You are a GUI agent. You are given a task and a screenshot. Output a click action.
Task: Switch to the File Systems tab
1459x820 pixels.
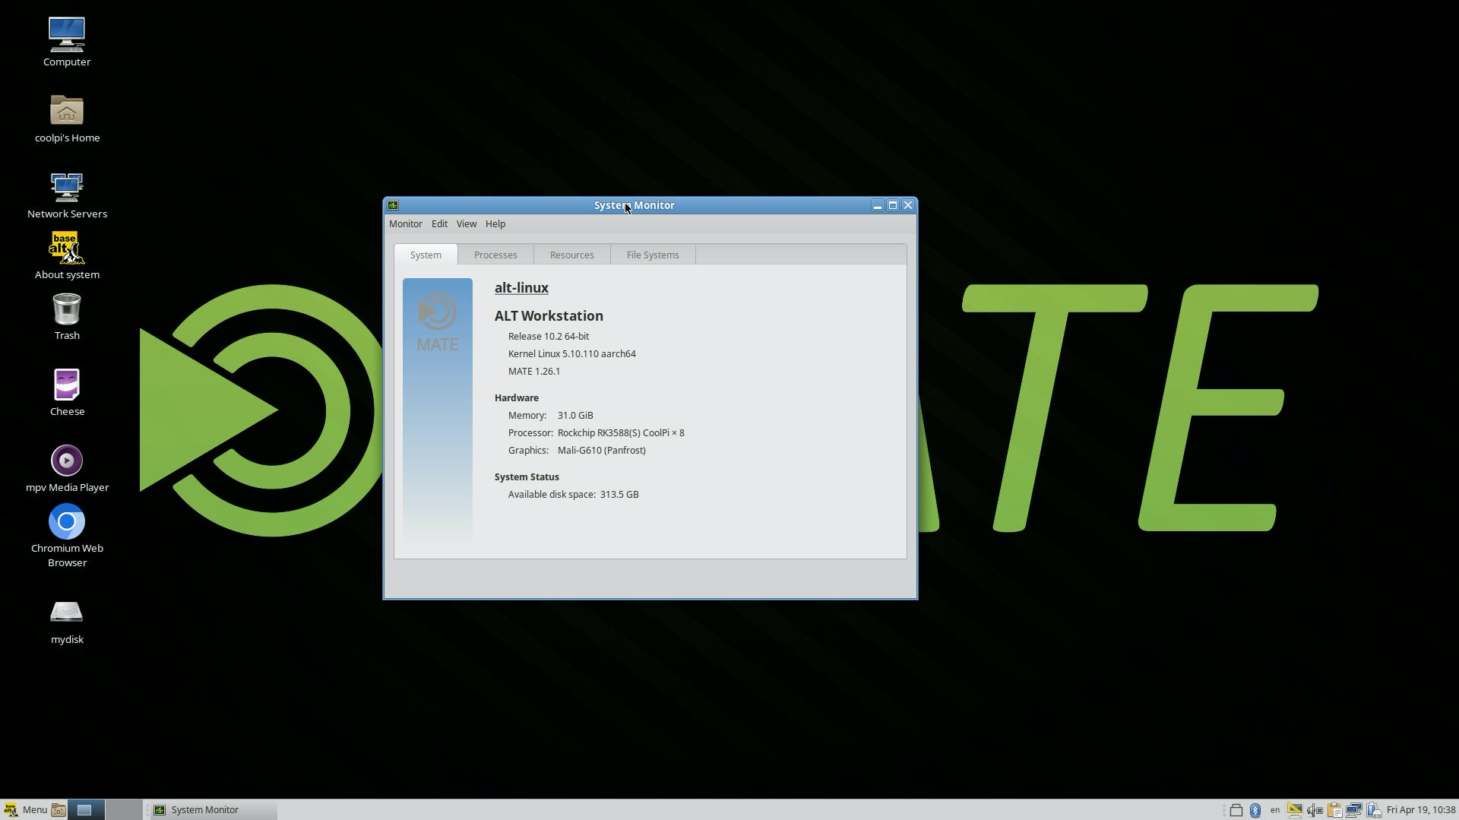click(x=653, y=255)
